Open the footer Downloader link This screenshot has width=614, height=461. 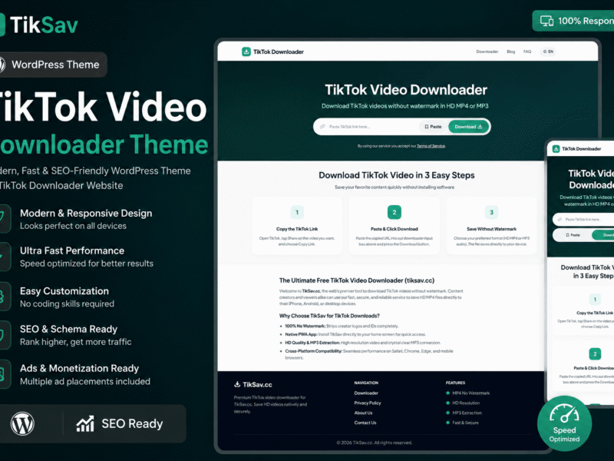tap(366, 393)
